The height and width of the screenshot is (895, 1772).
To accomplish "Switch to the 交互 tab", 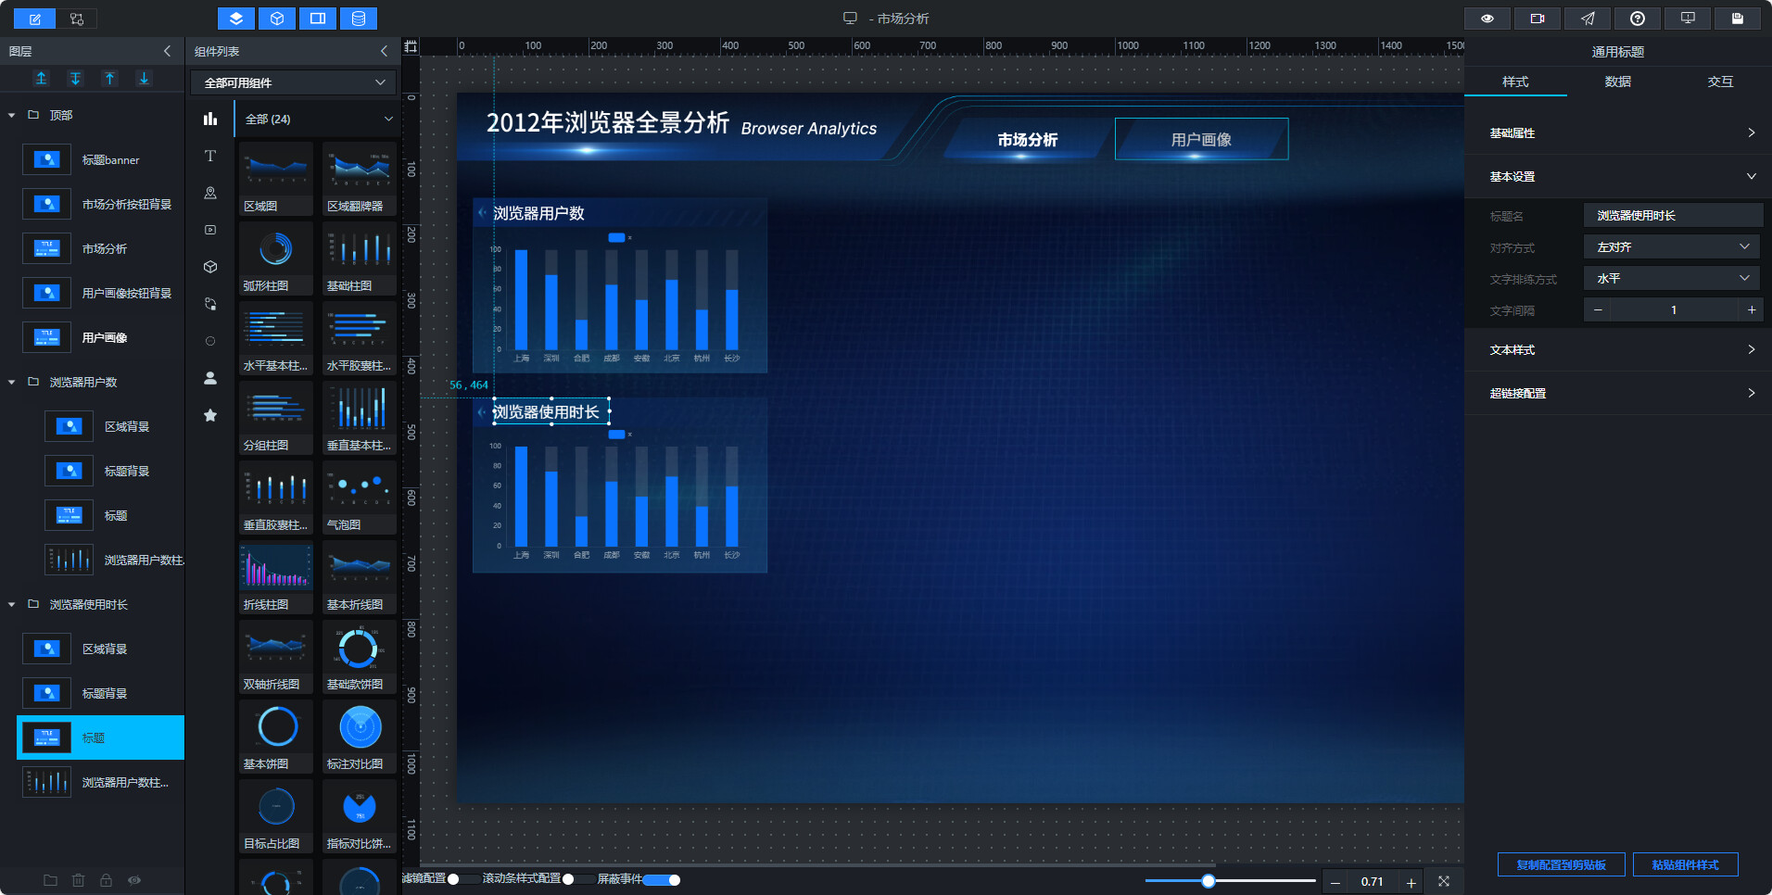I will [x=1720, y=82].
